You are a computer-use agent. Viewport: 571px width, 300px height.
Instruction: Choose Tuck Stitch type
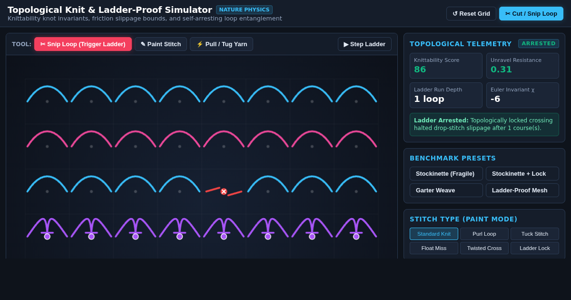pos(535,234)
